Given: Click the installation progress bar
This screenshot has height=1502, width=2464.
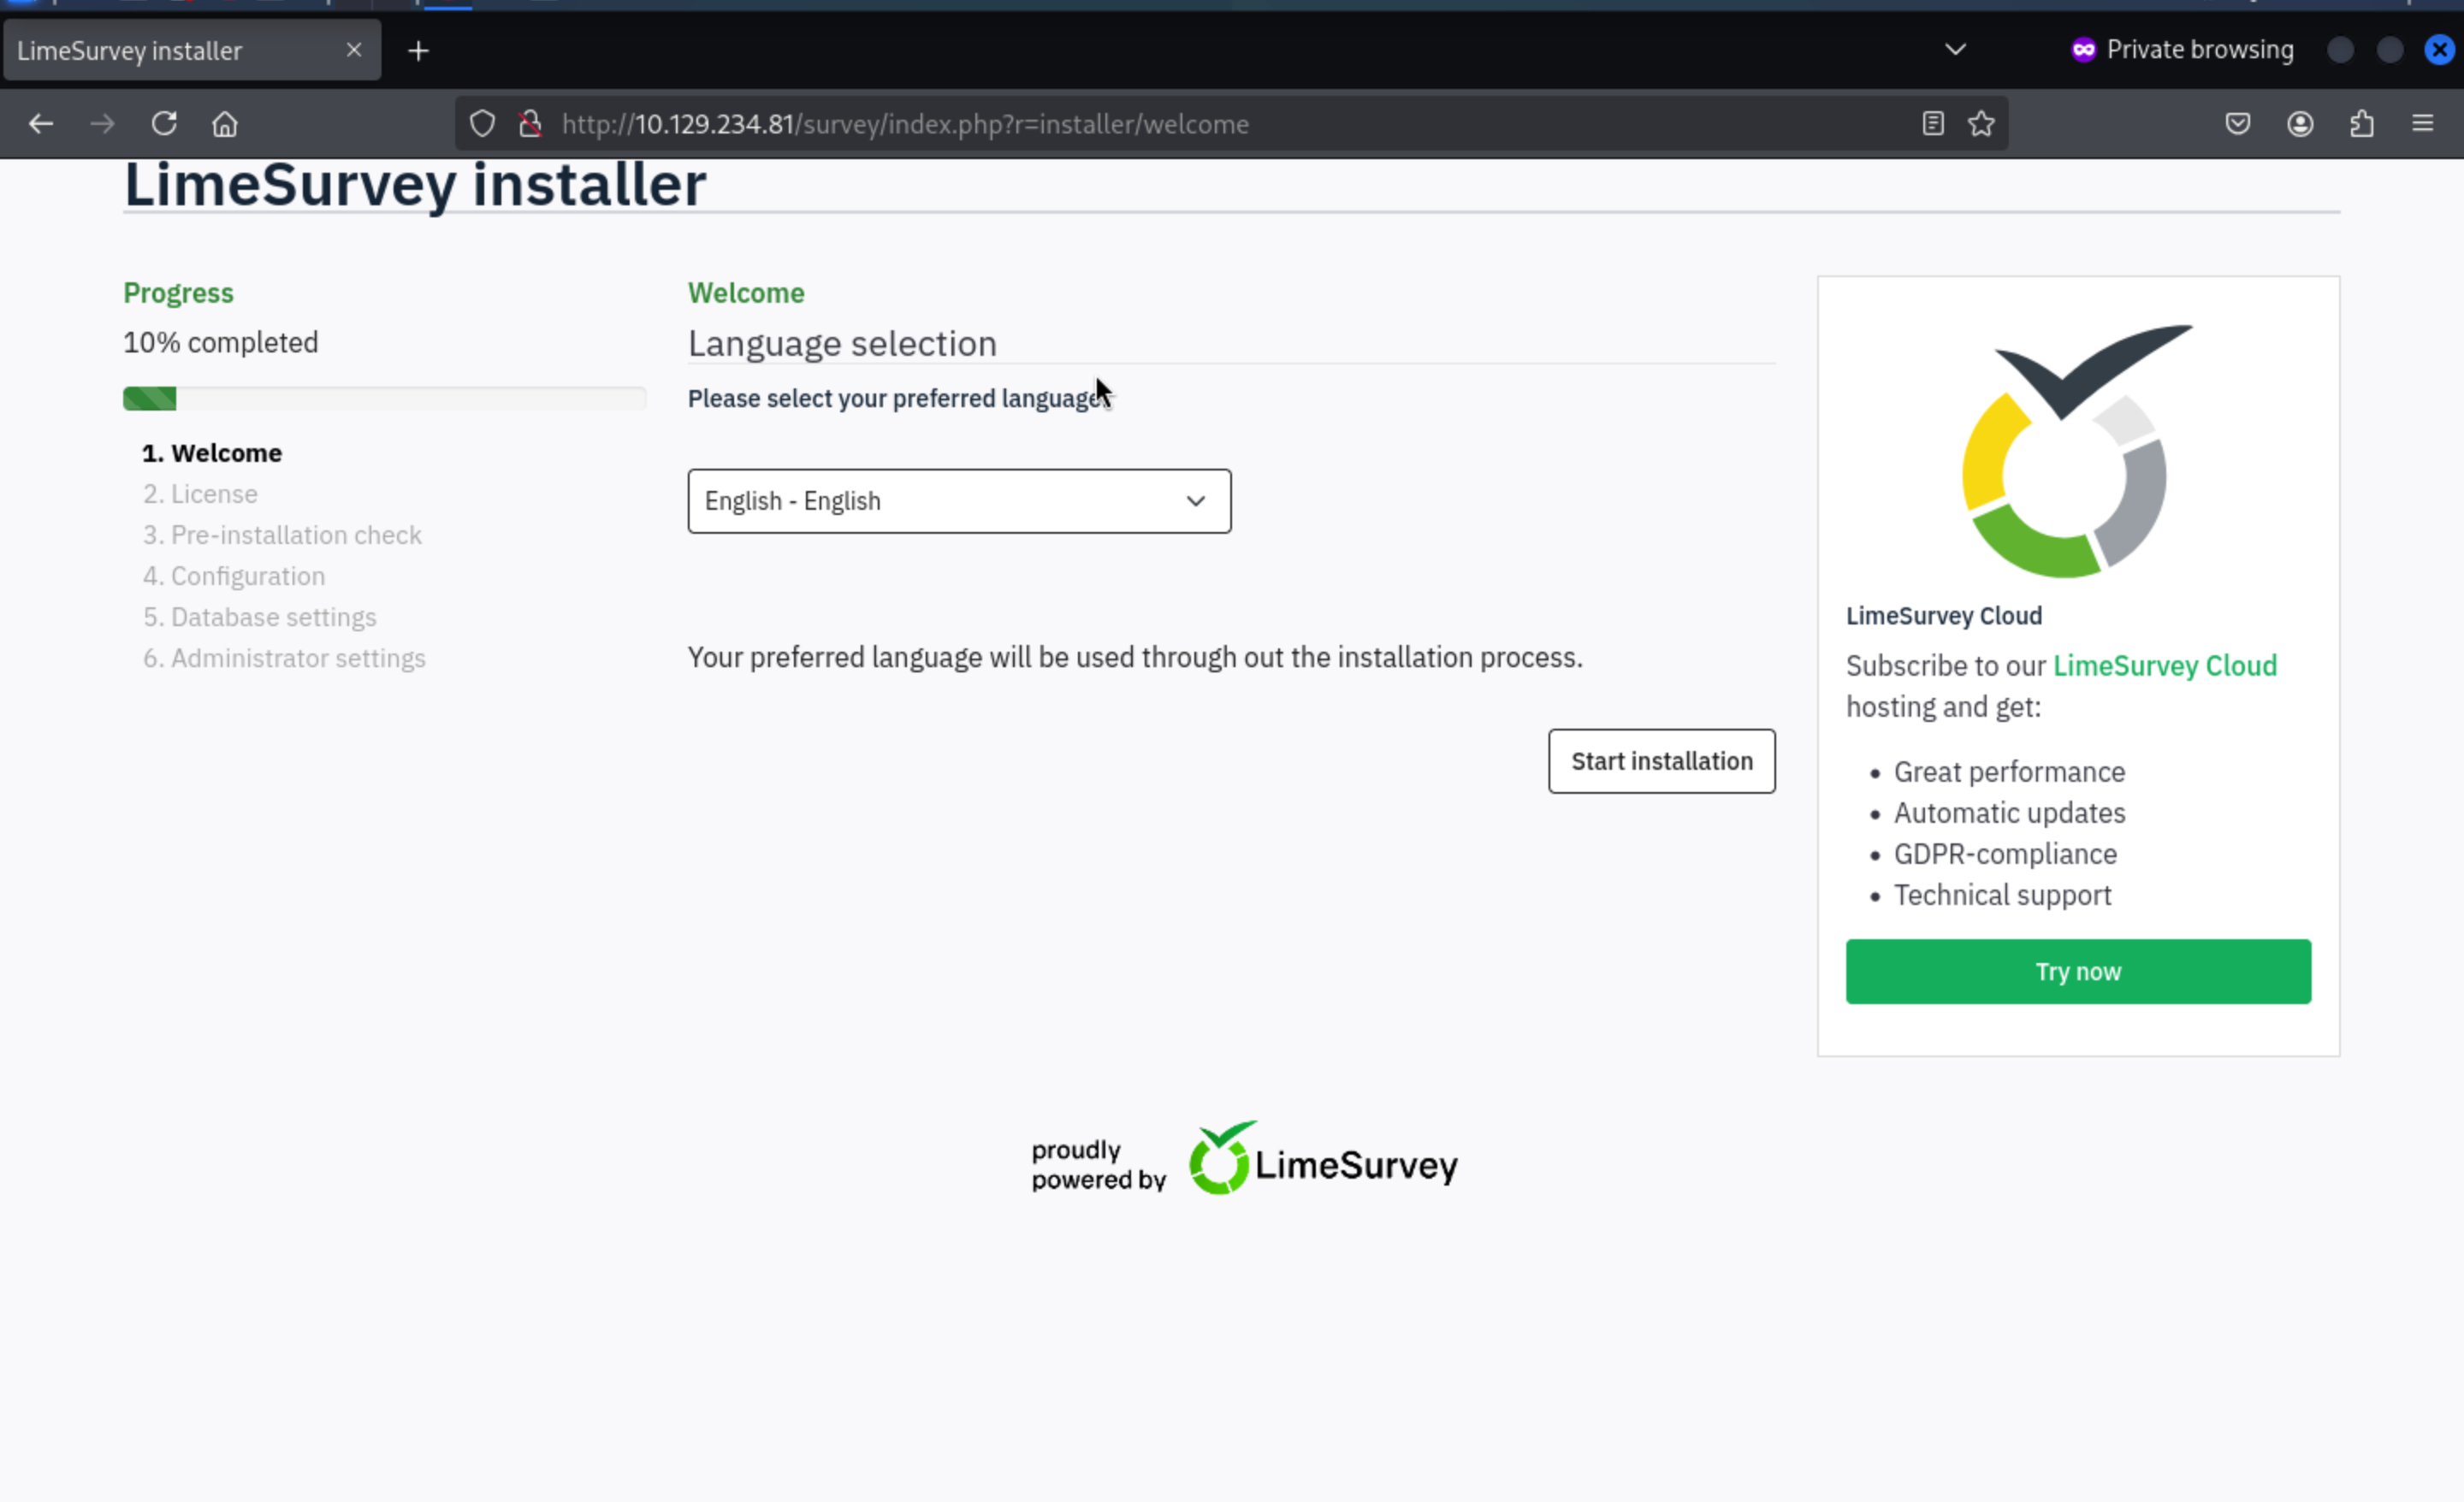Looking at the screenshot, I should tap(384, 399).
